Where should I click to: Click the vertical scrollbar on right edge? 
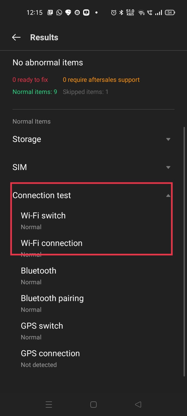point(184,252)
